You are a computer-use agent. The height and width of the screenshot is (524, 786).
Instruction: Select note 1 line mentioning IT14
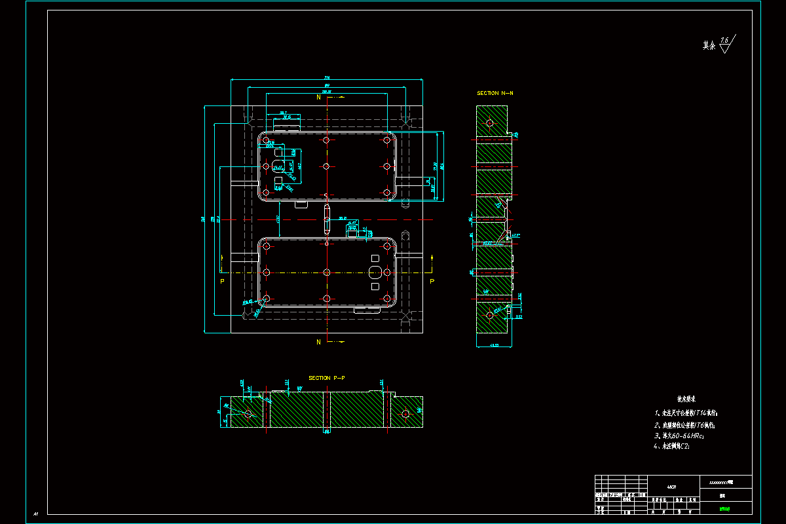click(x=686, y=413)
